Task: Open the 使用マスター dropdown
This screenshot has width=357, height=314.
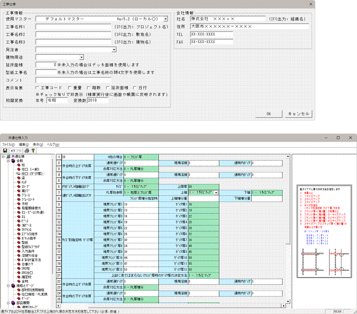Action: pyautogui.click(x=165, y=19)
